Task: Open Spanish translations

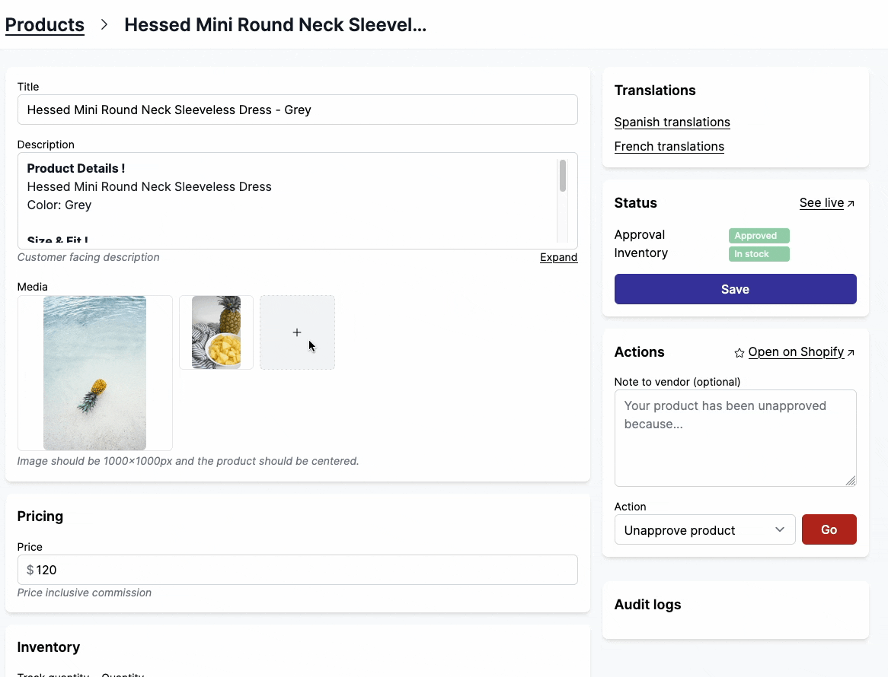Action: tap(672, 122)
